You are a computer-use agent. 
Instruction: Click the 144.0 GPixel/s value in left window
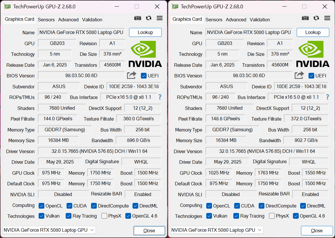[x=58, y=119]
